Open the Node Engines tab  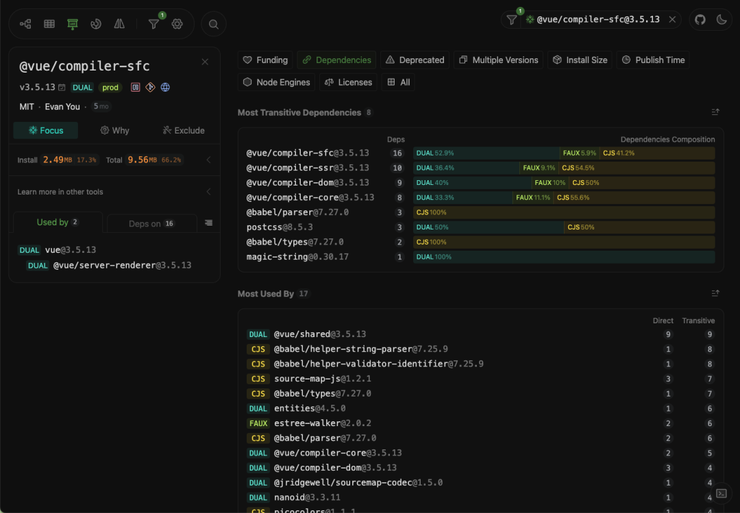click(x=277, y=82)
